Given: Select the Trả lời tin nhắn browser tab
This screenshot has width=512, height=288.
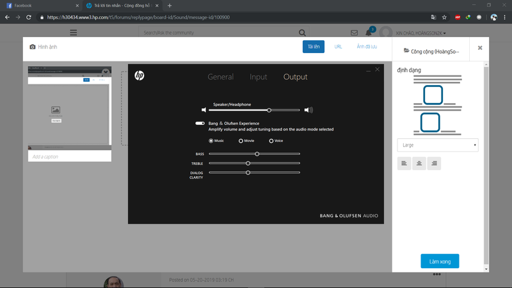Looking at the screenshot, I should click(x=121, y=6).
